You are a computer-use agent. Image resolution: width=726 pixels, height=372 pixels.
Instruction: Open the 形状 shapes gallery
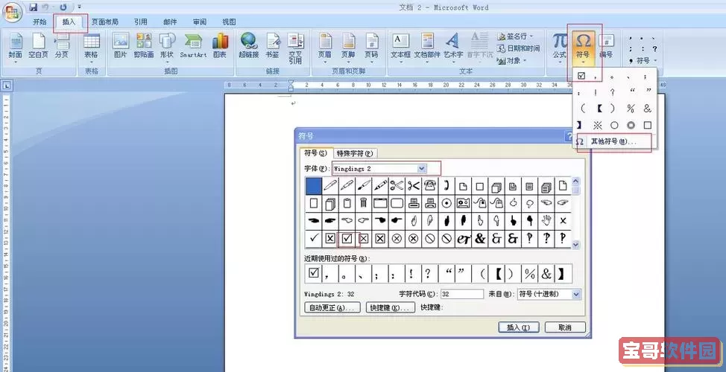[167, 47]
